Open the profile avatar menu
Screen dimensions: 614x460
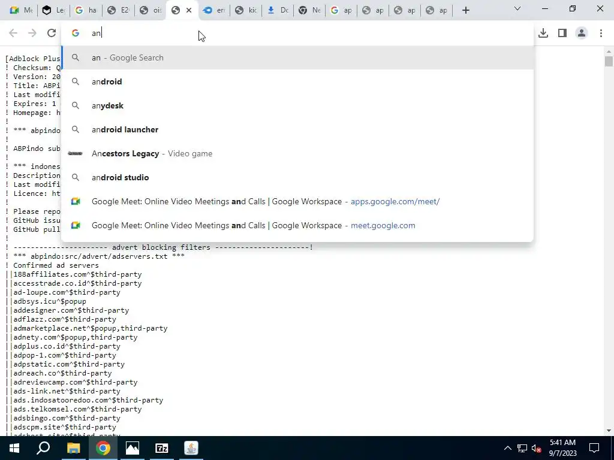click(582, 33)
